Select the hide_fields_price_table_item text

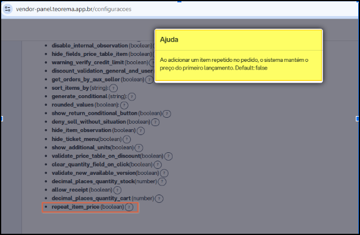point(89,54)
